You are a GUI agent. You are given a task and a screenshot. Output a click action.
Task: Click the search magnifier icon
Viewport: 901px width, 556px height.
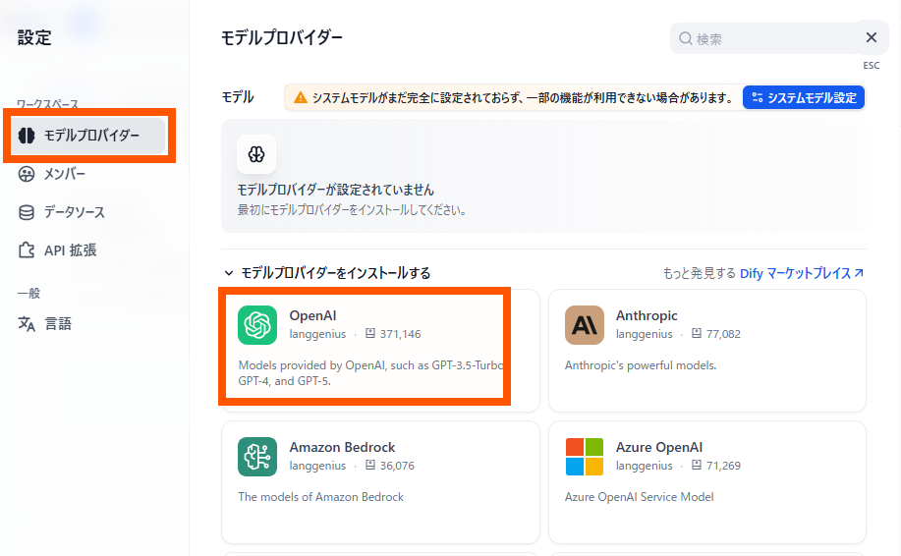pyautogui.click(x=685, y=38)
